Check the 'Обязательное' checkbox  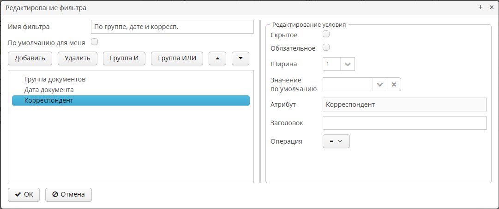pos(326,47)
